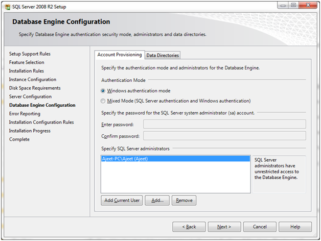Click Complete step in sidebar
Image resolution: width=321 pixels, height=241 pixels.
19,139
